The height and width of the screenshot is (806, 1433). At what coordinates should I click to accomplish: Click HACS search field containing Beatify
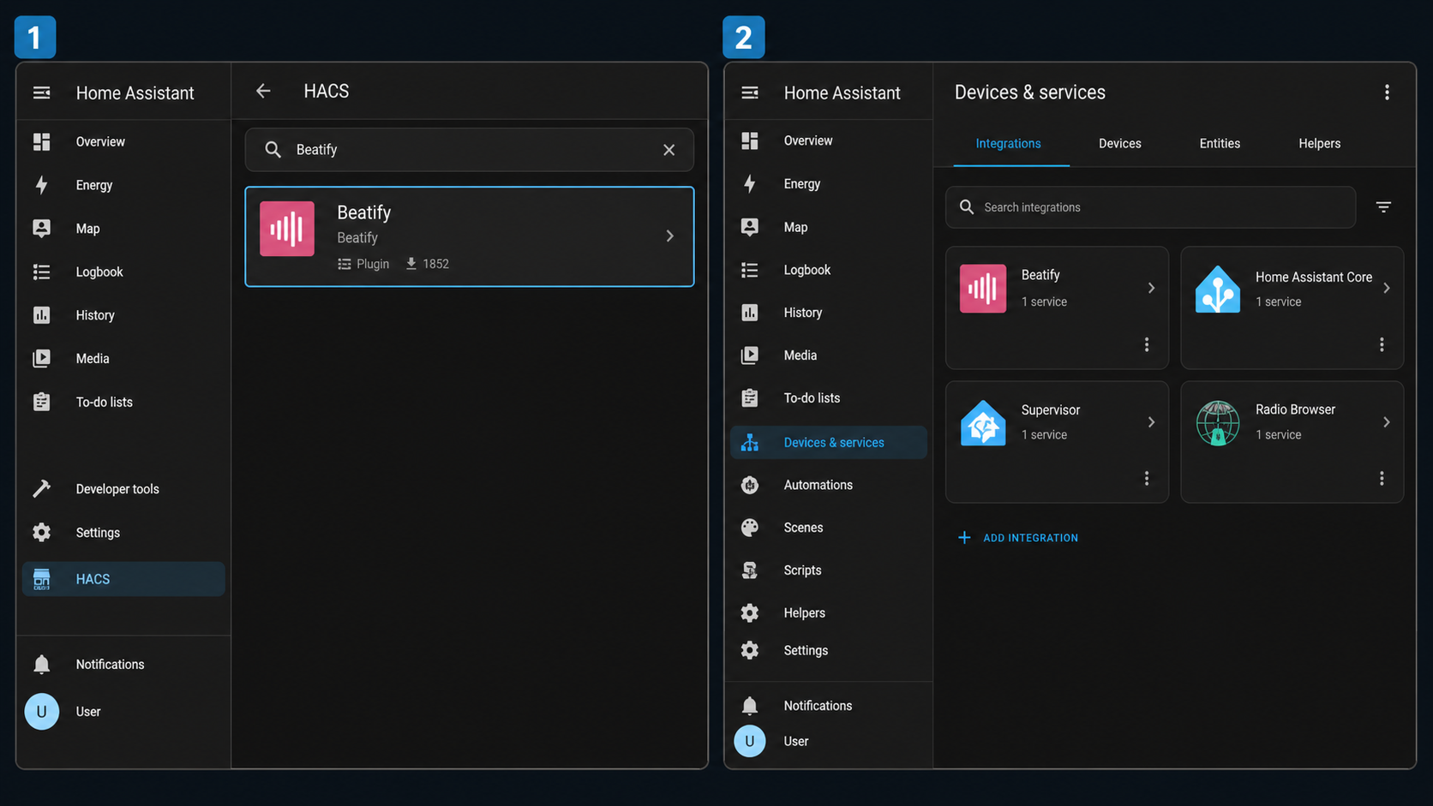pos(469,150)
